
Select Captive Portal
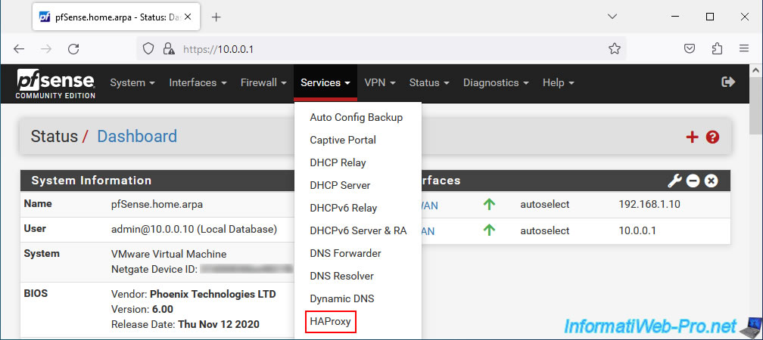tap(343, 141)
